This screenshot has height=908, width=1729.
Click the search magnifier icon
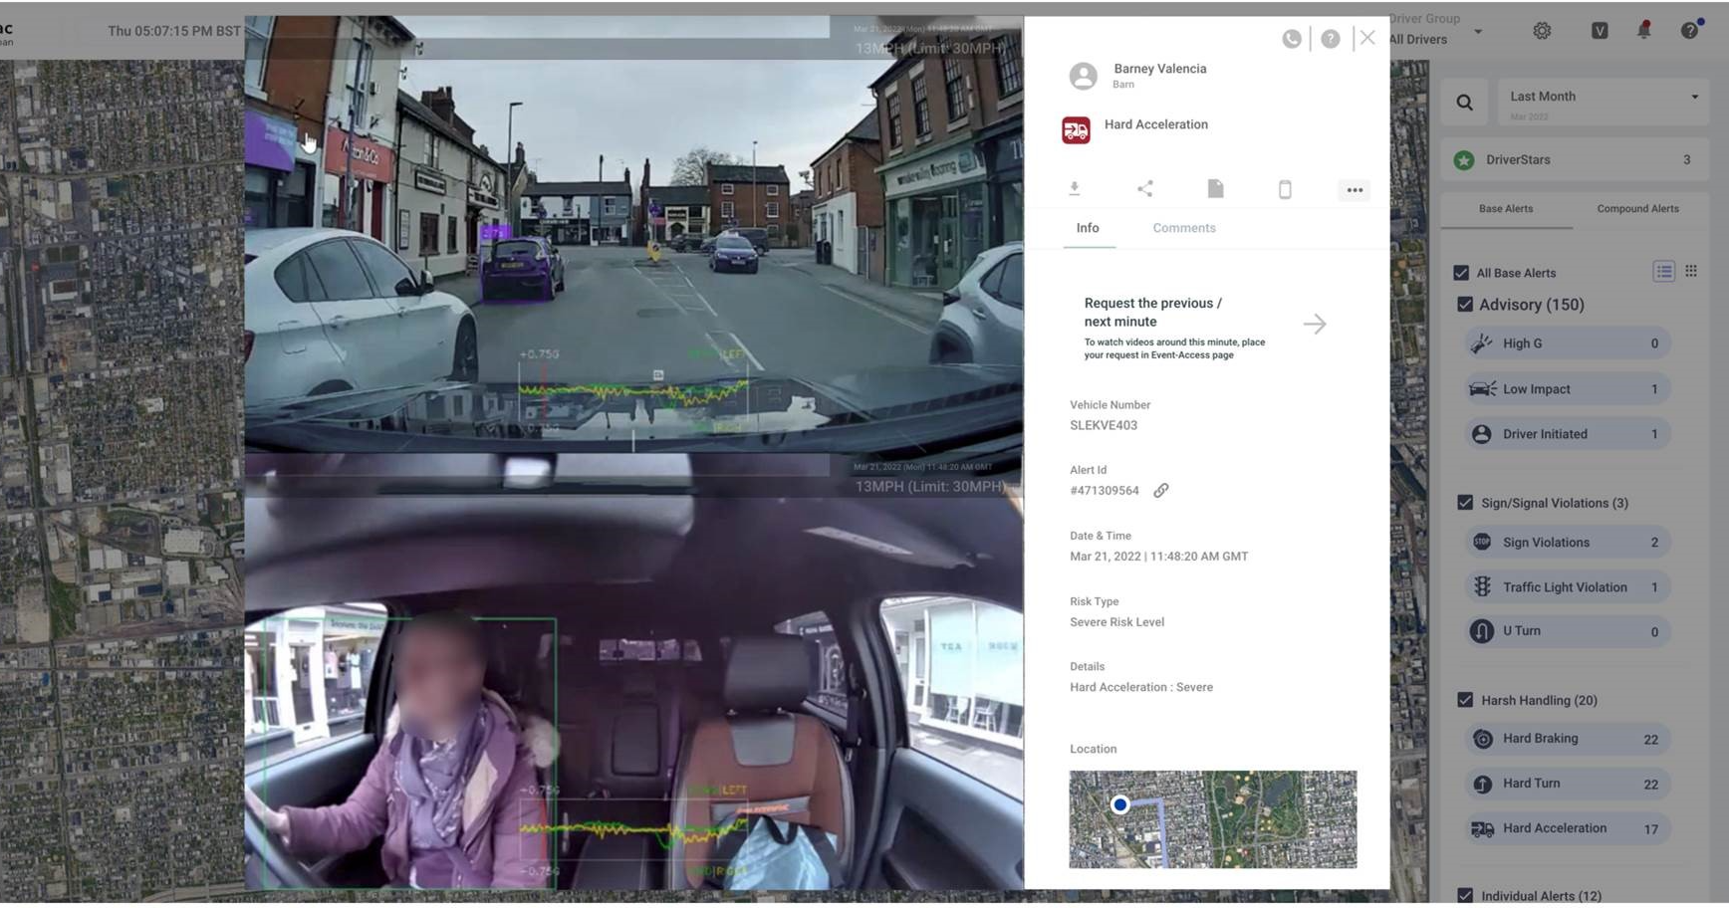1464,103
